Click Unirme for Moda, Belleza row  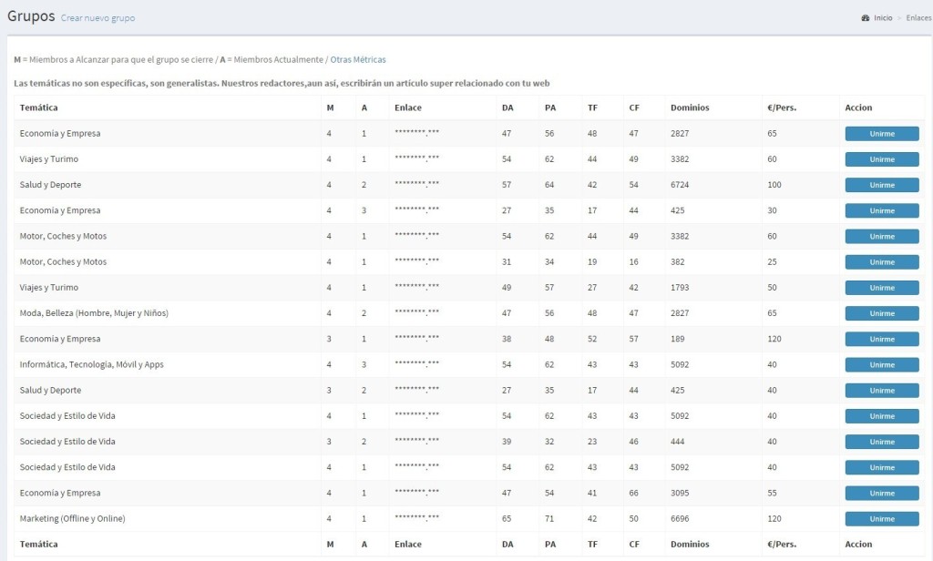(882, 313)
